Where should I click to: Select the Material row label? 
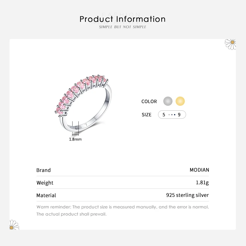coord(46,195)
